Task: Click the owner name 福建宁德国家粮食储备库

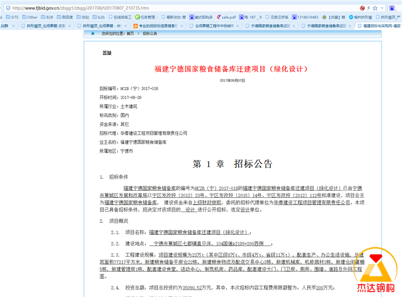Action: [x=143, y=142]
